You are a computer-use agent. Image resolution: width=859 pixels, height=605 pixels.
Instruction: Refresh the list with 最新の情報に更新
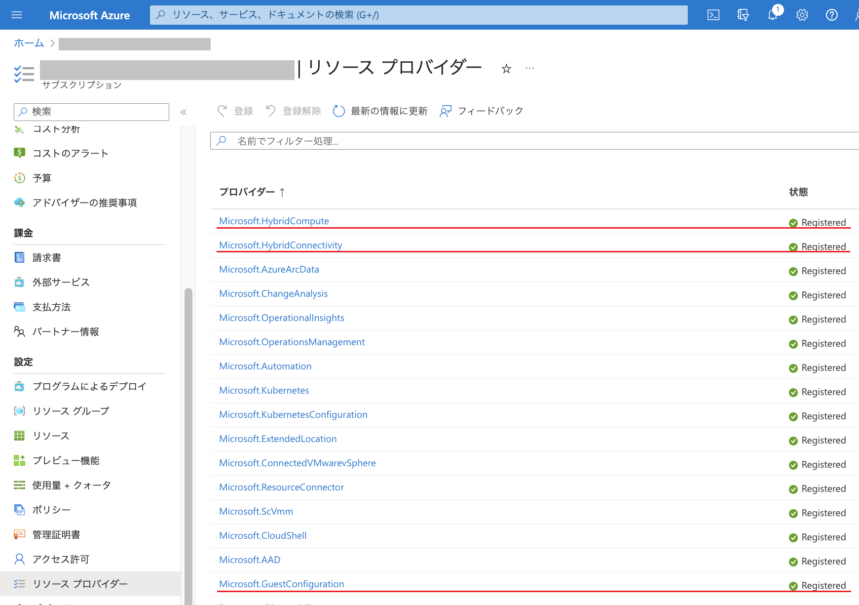(x=380, y=111)
